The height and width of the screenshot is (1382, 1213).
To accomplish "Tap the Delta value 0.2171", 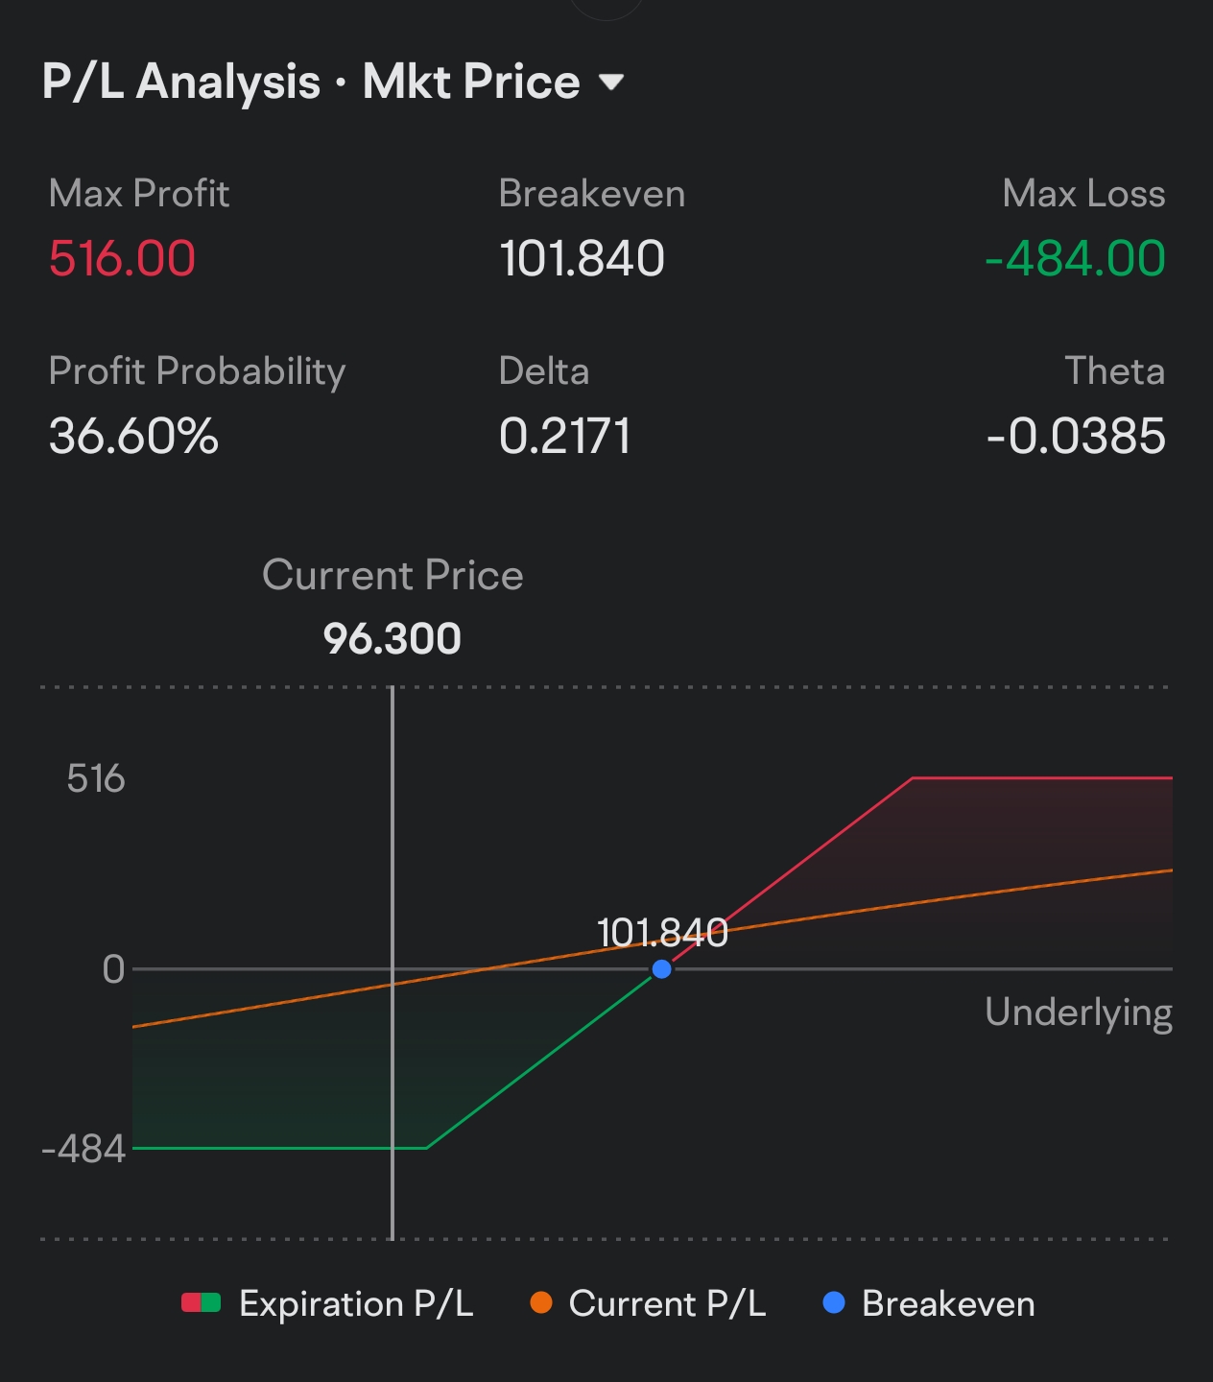I will click(565, 437).
